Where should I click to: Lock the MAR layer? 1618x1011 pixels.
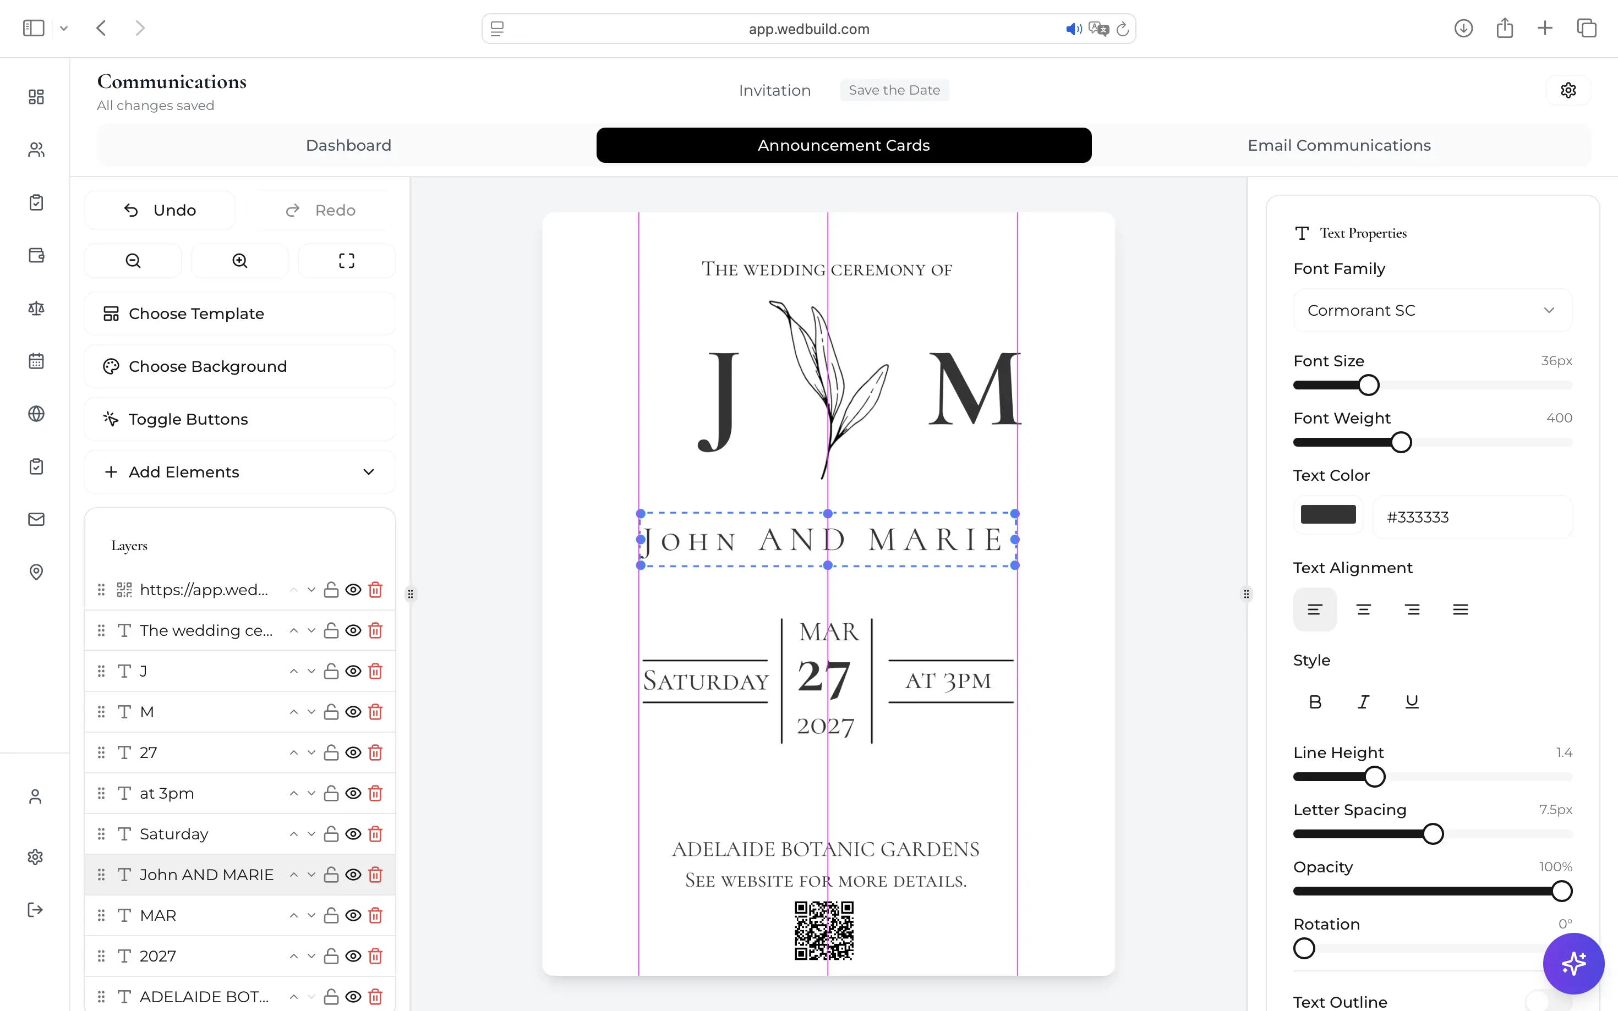pos(331,915)
